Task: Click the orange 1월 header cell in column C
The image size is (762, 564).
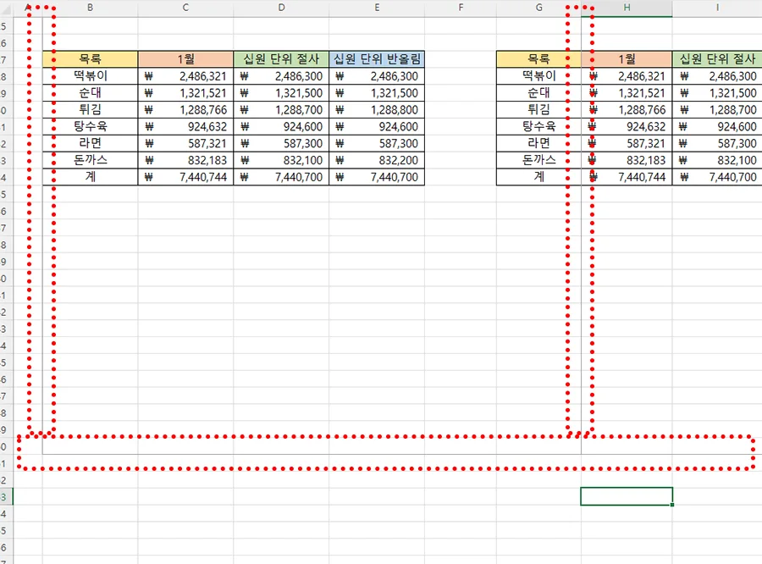Action: tap(185, 59)
